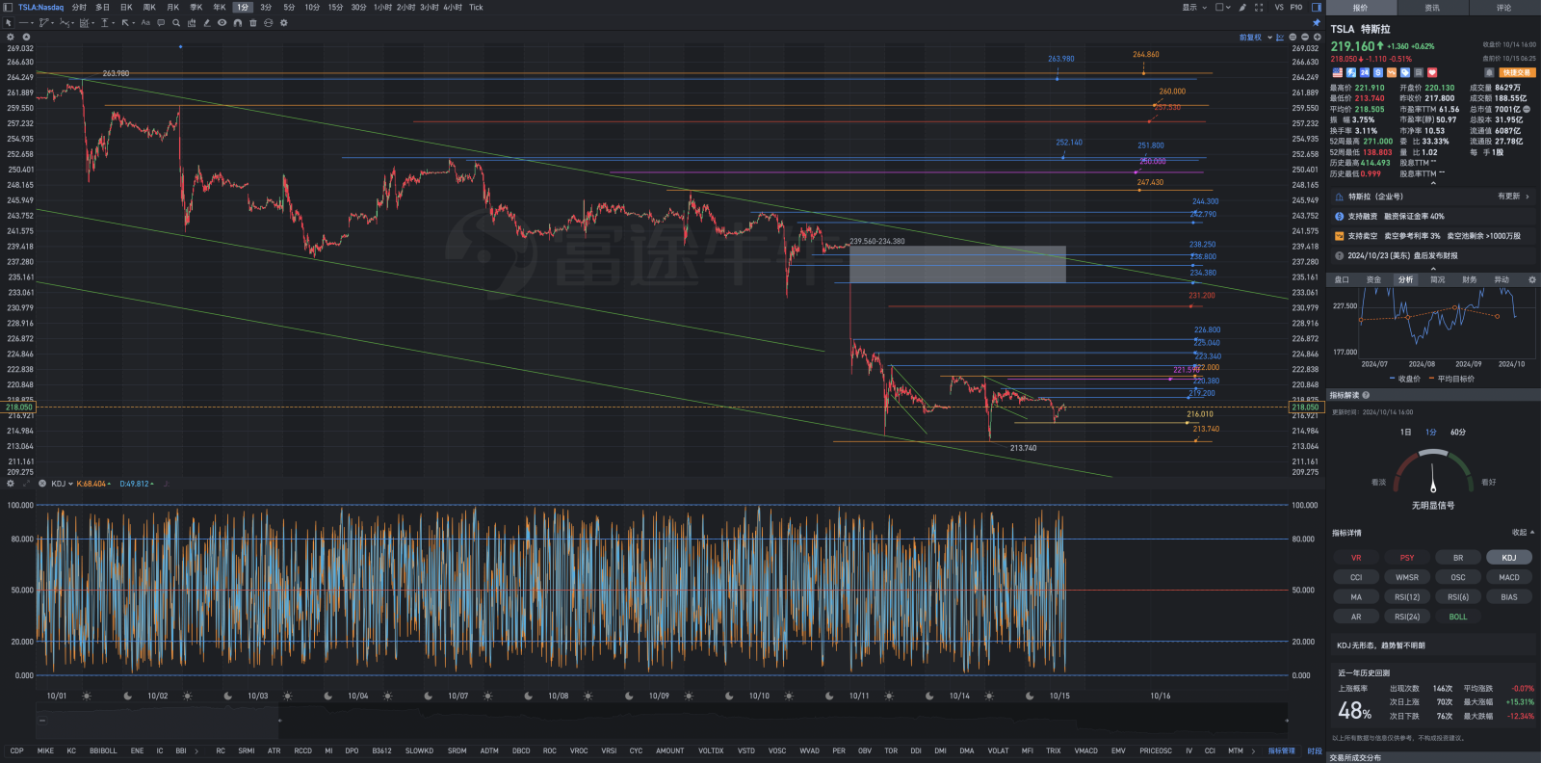Click the 快捷交易 quick trade button
The image size is (1541, 763).
pyautogui.click(x=1517, y=72)
